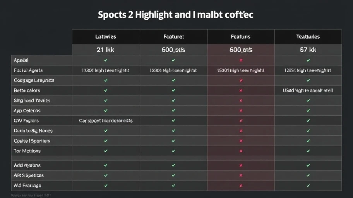Viewport: 353px width, 198px height.
Task: Select the Latwries column header
Action: coord(106,37)
